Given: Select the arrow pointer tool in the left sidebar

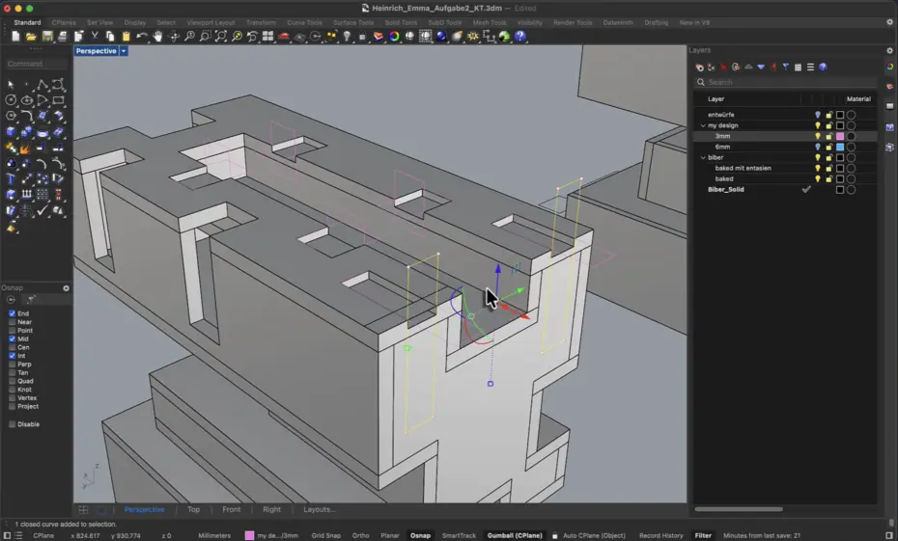Looking at the screenshot, I should [x=11, y=85].
